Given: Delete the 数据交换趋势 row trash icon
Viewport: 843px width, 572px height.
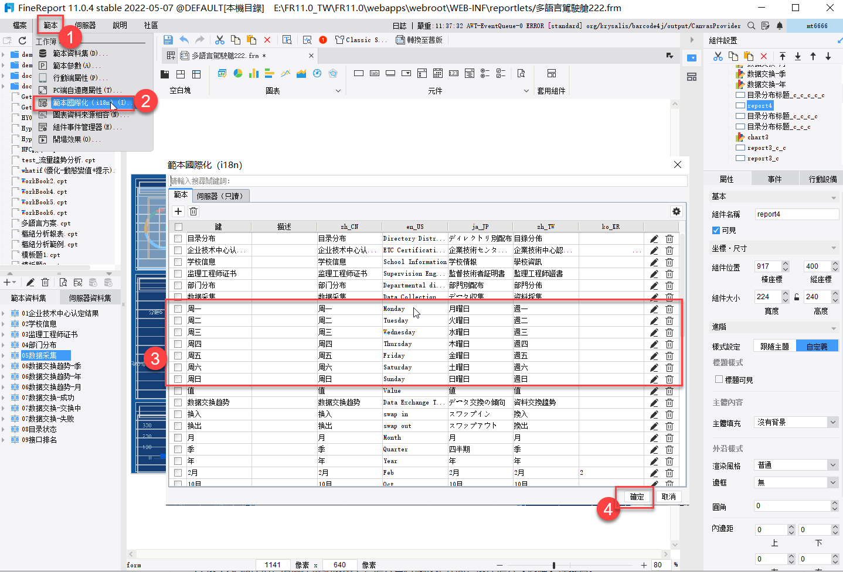Looking at the screenshot, I should click(669, 403).
